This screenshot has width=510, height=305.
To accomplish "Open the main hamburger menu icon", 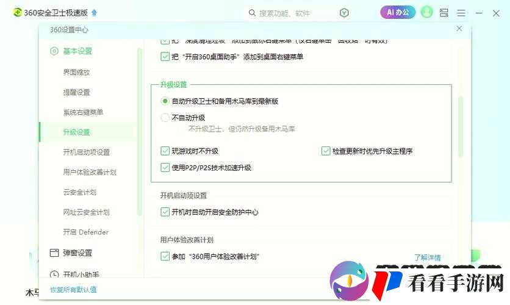I will click(x=461, y=13).
